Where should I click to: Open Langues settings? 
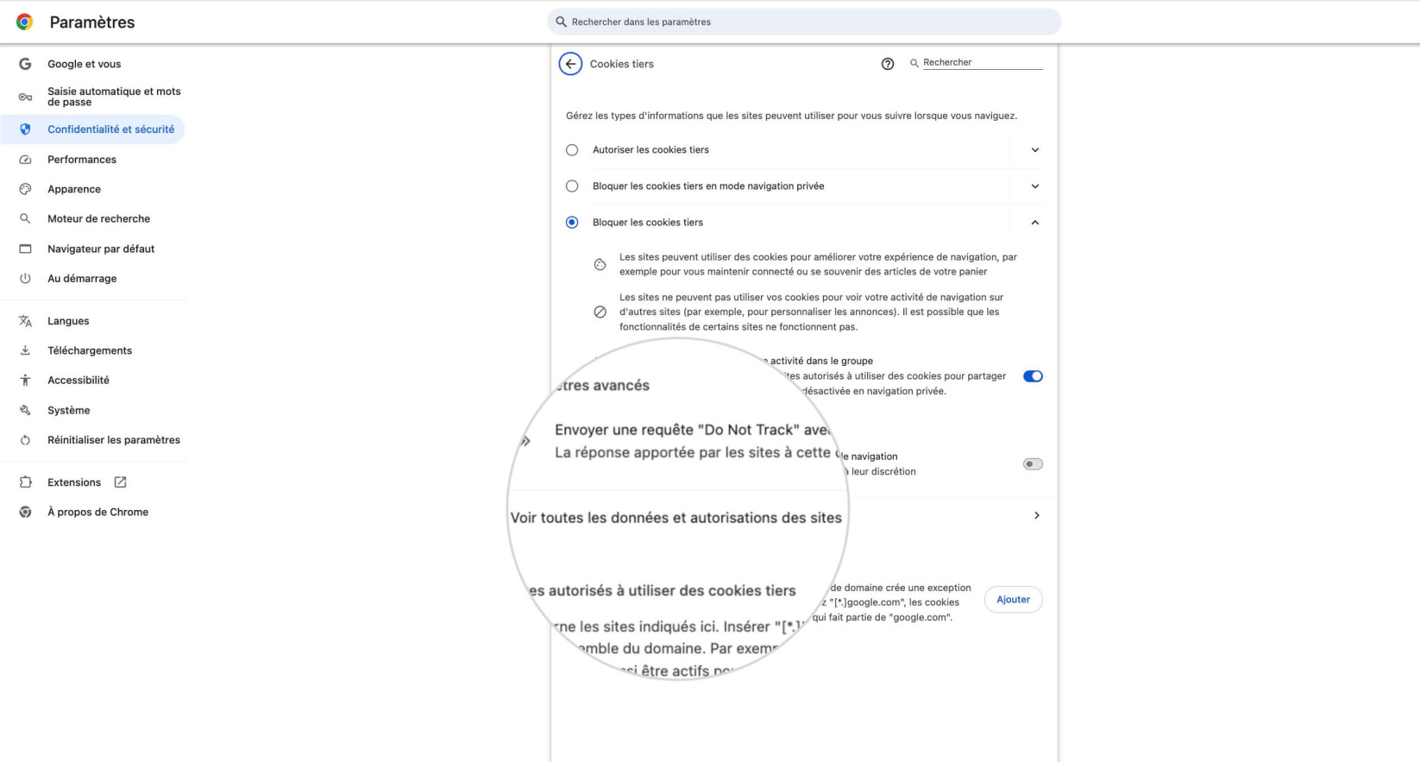point(68,321)
